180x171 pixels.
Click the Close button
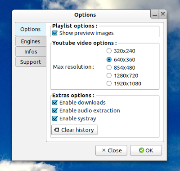point(111,150)
